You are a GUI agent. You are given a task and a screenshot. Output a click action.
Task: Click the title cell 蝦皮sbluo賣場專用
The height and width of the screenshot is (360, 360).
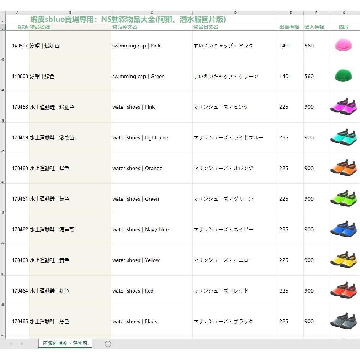click(x=128, y=19)
